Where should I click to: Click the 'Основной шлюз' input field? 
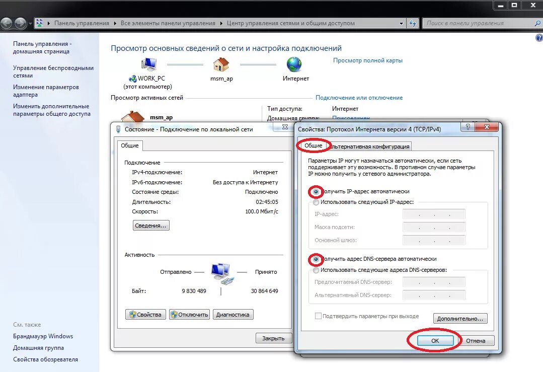click(434, 240)
